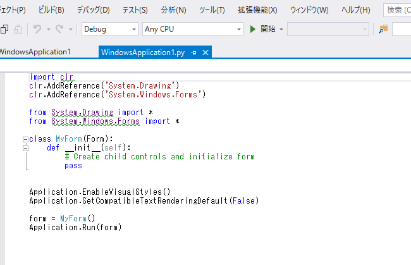Pin the WindowsApplication1.py tab
Screen dimensions: 411x265
click(x=193, y=52)
